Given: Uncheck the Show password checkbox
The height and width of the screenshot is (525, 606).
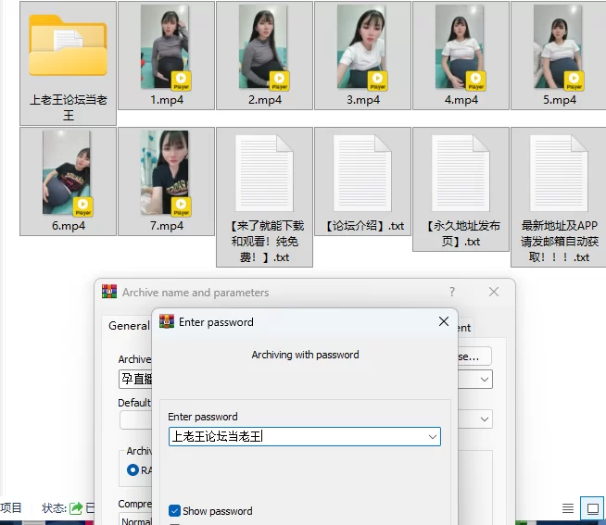Looking at the screenshot, I should [x=175, y=511].
